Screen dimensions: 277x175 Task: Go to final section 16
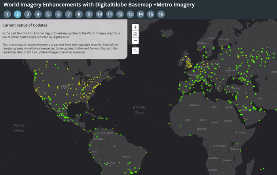161,14
